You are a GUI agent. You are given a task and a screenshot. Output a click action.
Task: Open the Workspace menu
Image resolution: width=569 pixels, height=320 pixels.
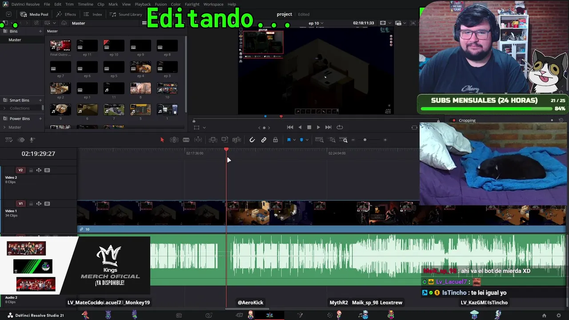(213, 4)
